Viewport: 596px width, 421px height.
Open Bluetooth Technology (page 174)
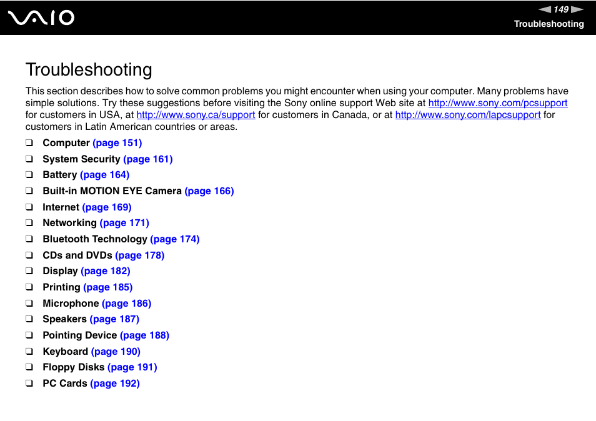tap(175, 239)
